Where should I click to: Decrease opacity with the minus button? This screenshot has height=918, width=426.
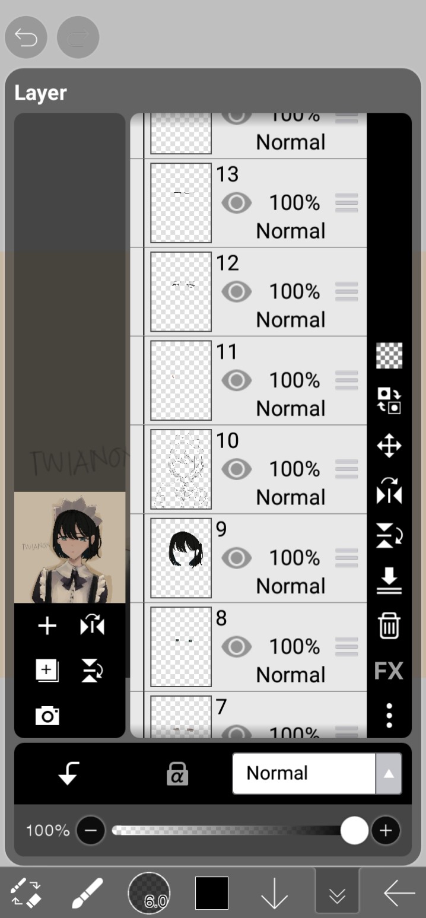point(91,831)
